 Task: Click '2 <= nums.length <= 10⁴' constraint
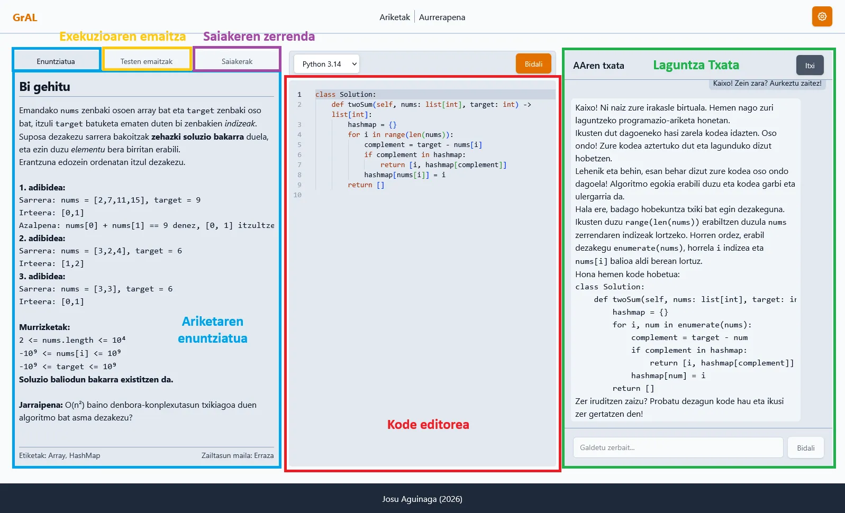[x=72, y=340]
